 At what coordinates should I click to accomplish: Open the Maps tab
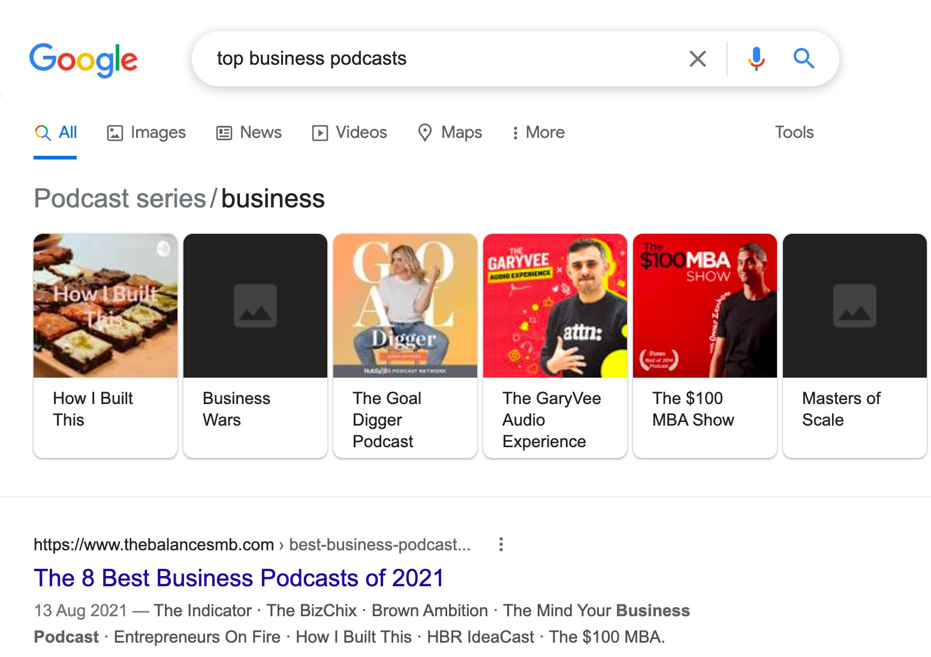pyautogui.click(x=450, y=132)
